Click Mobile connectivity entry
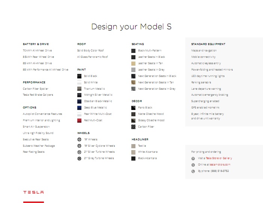 [x=203, y=57]
